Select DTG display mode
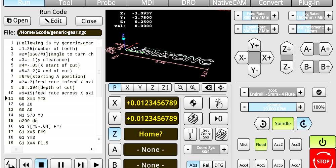 tap(219, 165)
